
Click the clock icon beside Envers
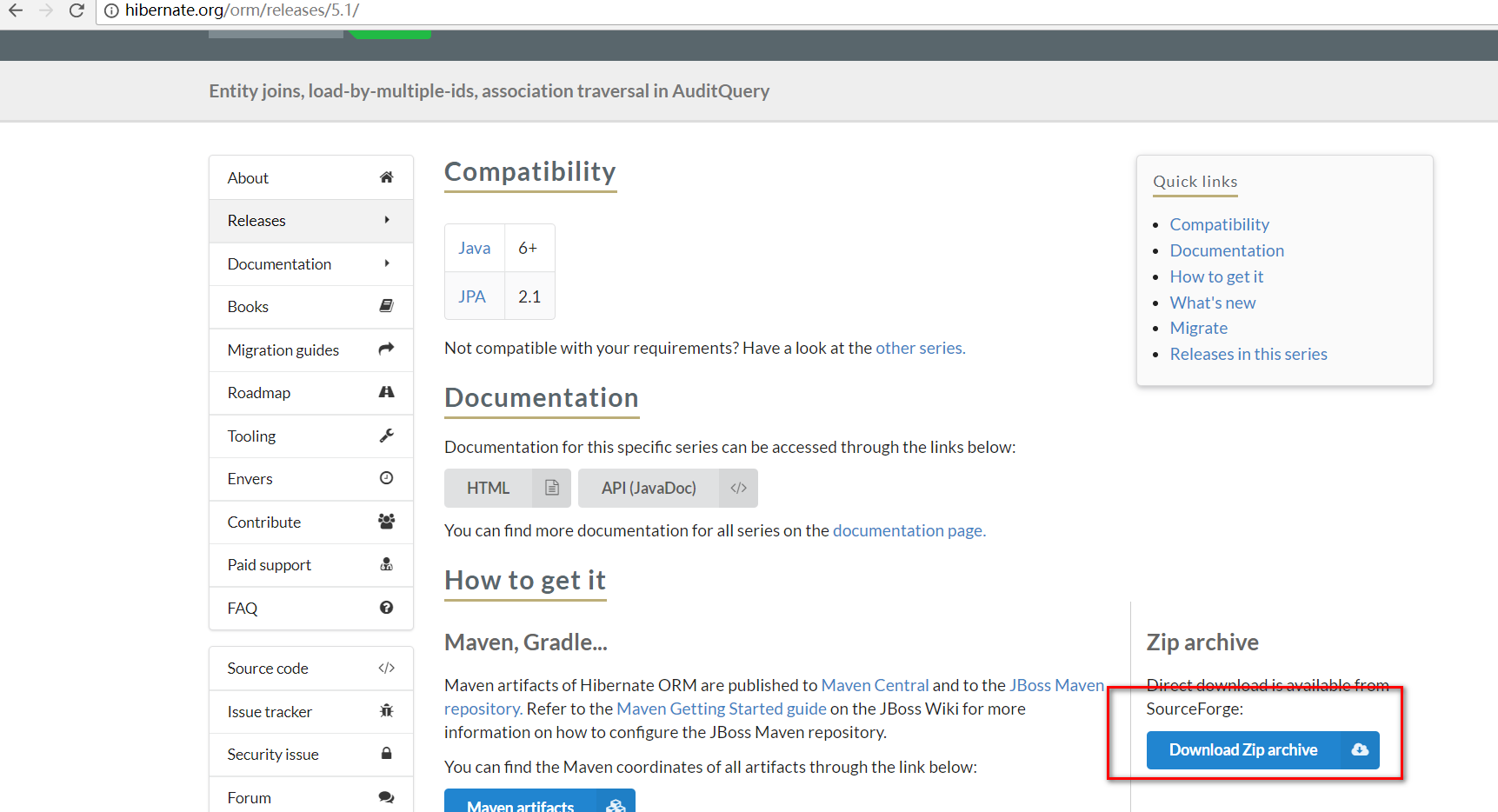[387, 478]
